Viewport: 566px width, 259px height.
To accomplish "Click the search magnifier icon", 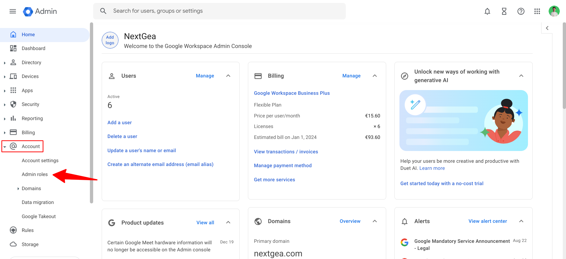I will [x=103, y=11].
